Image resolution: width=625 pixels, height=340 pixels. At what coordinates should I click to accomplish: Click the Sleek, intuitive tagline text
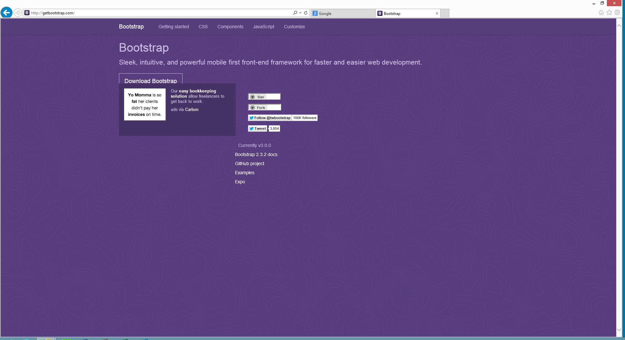coord(270,62)
